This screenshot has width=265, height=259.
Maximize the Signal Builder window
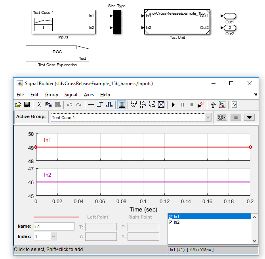[231, 83]
